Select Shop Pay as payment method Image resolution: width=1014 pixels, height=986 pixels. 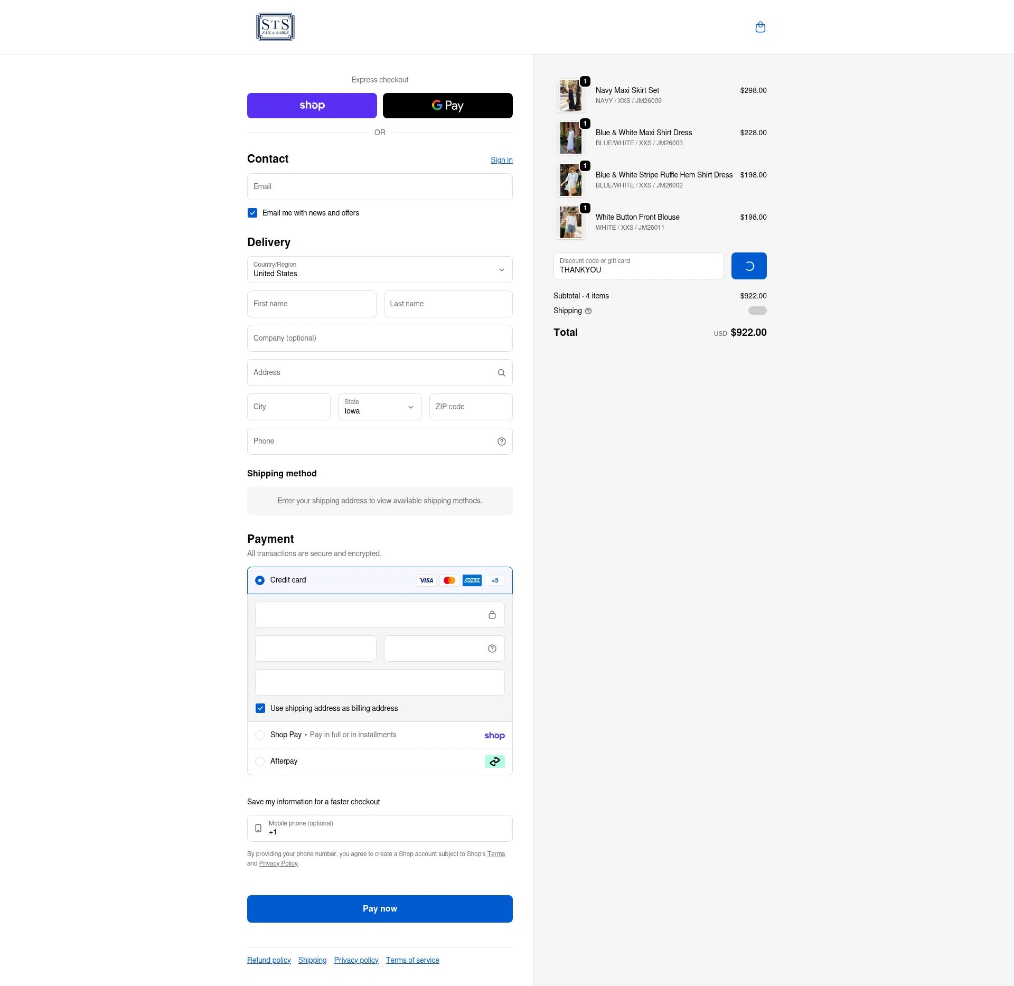click(260, 735)
